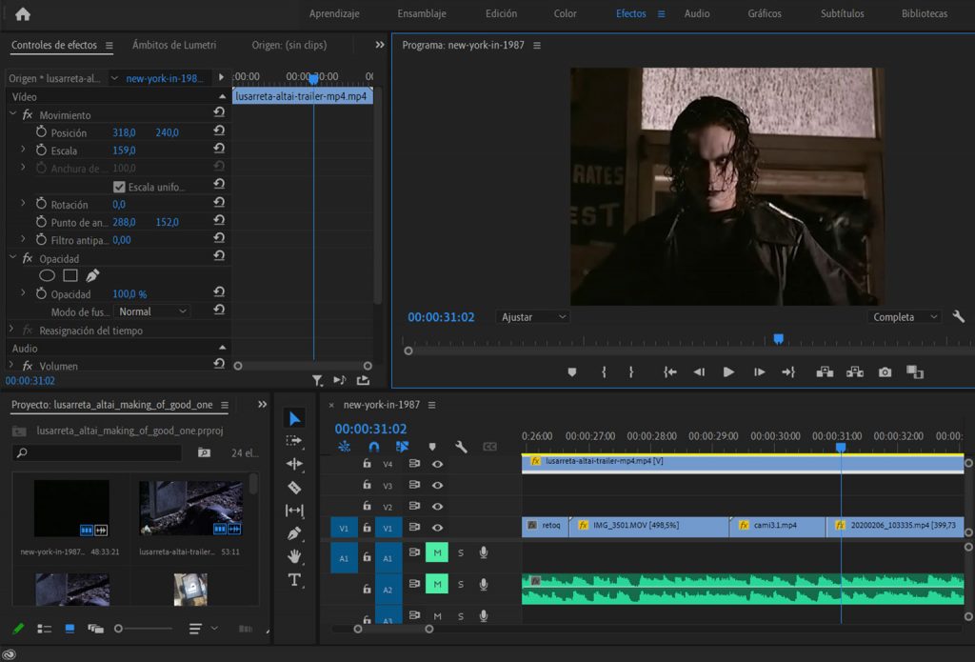Open timeline display settings wrench
This screenshot has width=975, height=662.
click(461, 447)
